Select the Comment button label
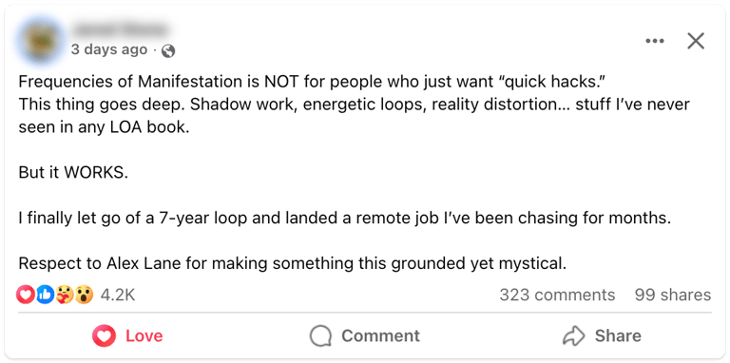Viewport: 730px width, 363px height. tap(380, 335)
